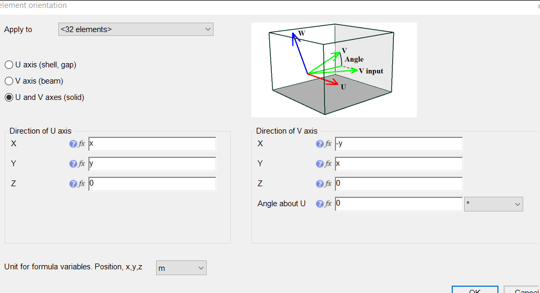Click help icon for V axis X

[x=320, y=144]
